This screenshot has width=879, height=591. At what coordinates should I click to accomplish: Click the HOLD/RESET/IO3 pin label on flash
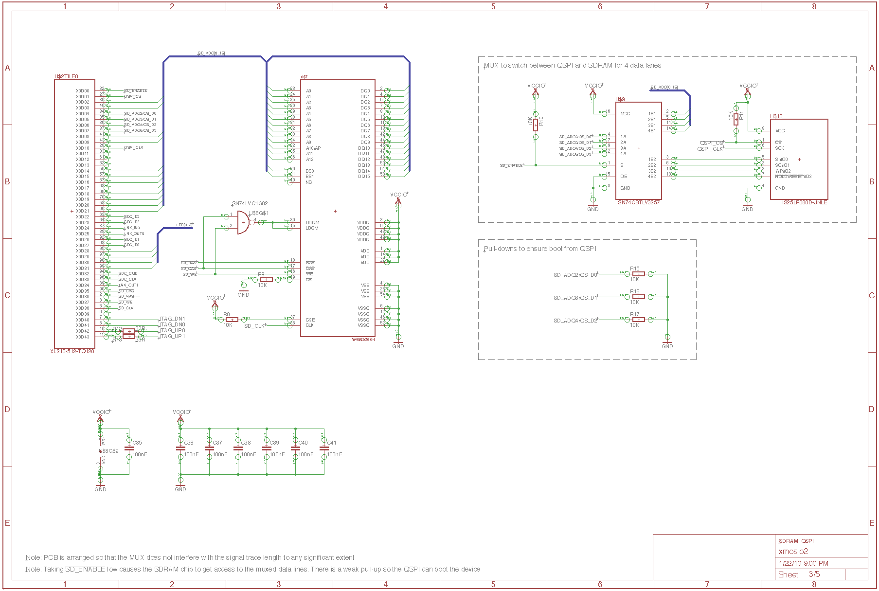pyautogui.click(x=793, y=177)
